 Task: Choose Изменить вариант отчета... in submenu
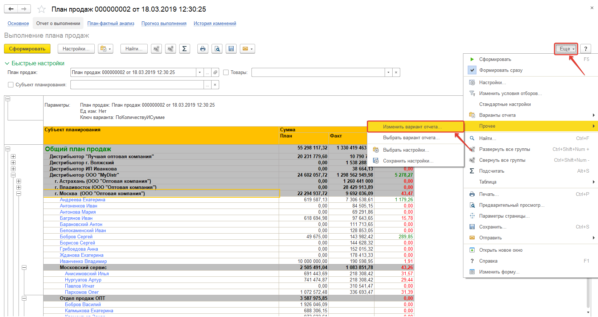tap(415, 127)
